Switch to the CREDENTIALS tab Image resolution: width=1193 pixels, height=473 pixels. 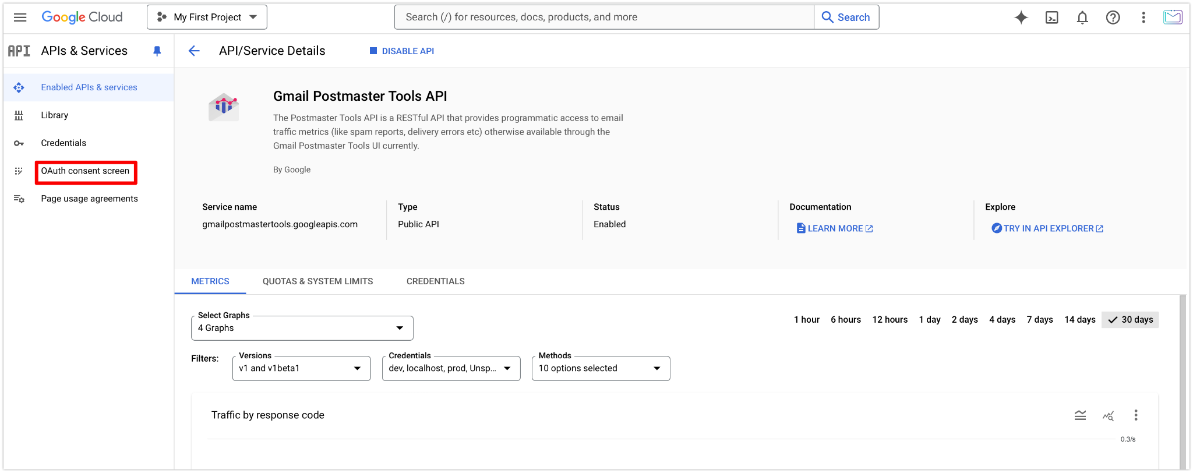436,281
